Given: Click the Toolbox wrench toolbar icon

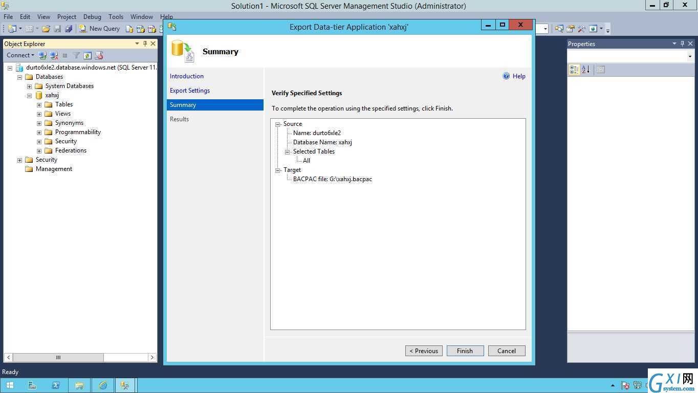Looking at the screenshot, I should point(581,29).
